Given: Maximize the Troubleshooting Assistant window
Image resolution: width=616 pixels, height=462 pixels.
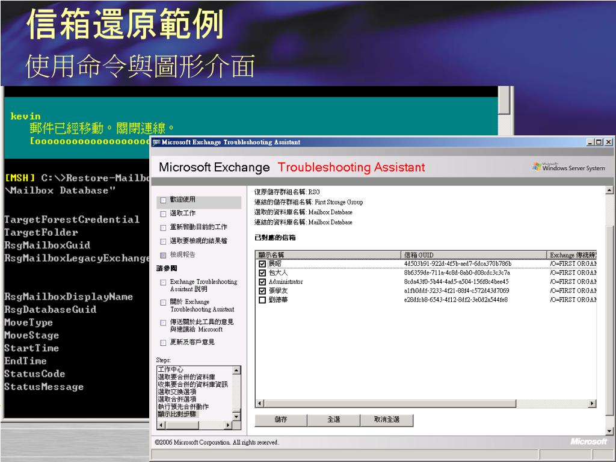Looking at the screenshot, I should (599, 142).
